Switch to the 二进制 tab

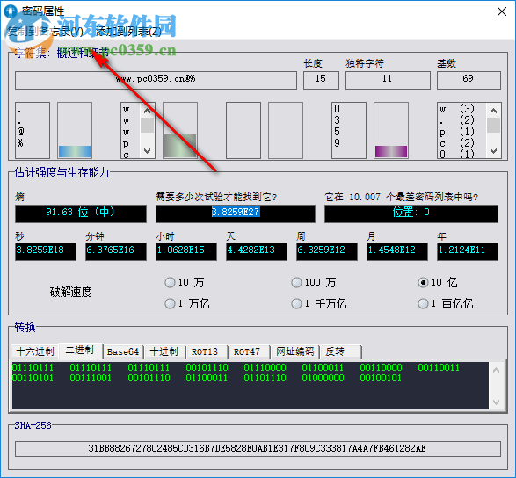pos(80,350)
